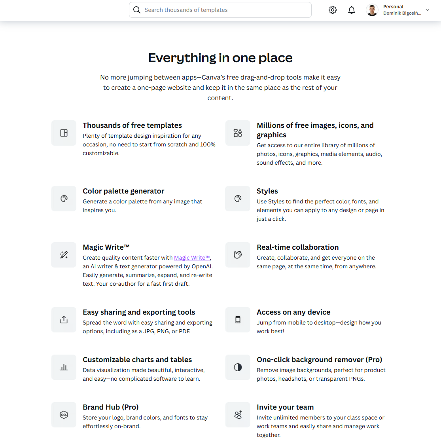The height and width of the screenshot is (448, 441).
Task: Click the One-click background remover (Pro) heading
Action: pos(319,360)
